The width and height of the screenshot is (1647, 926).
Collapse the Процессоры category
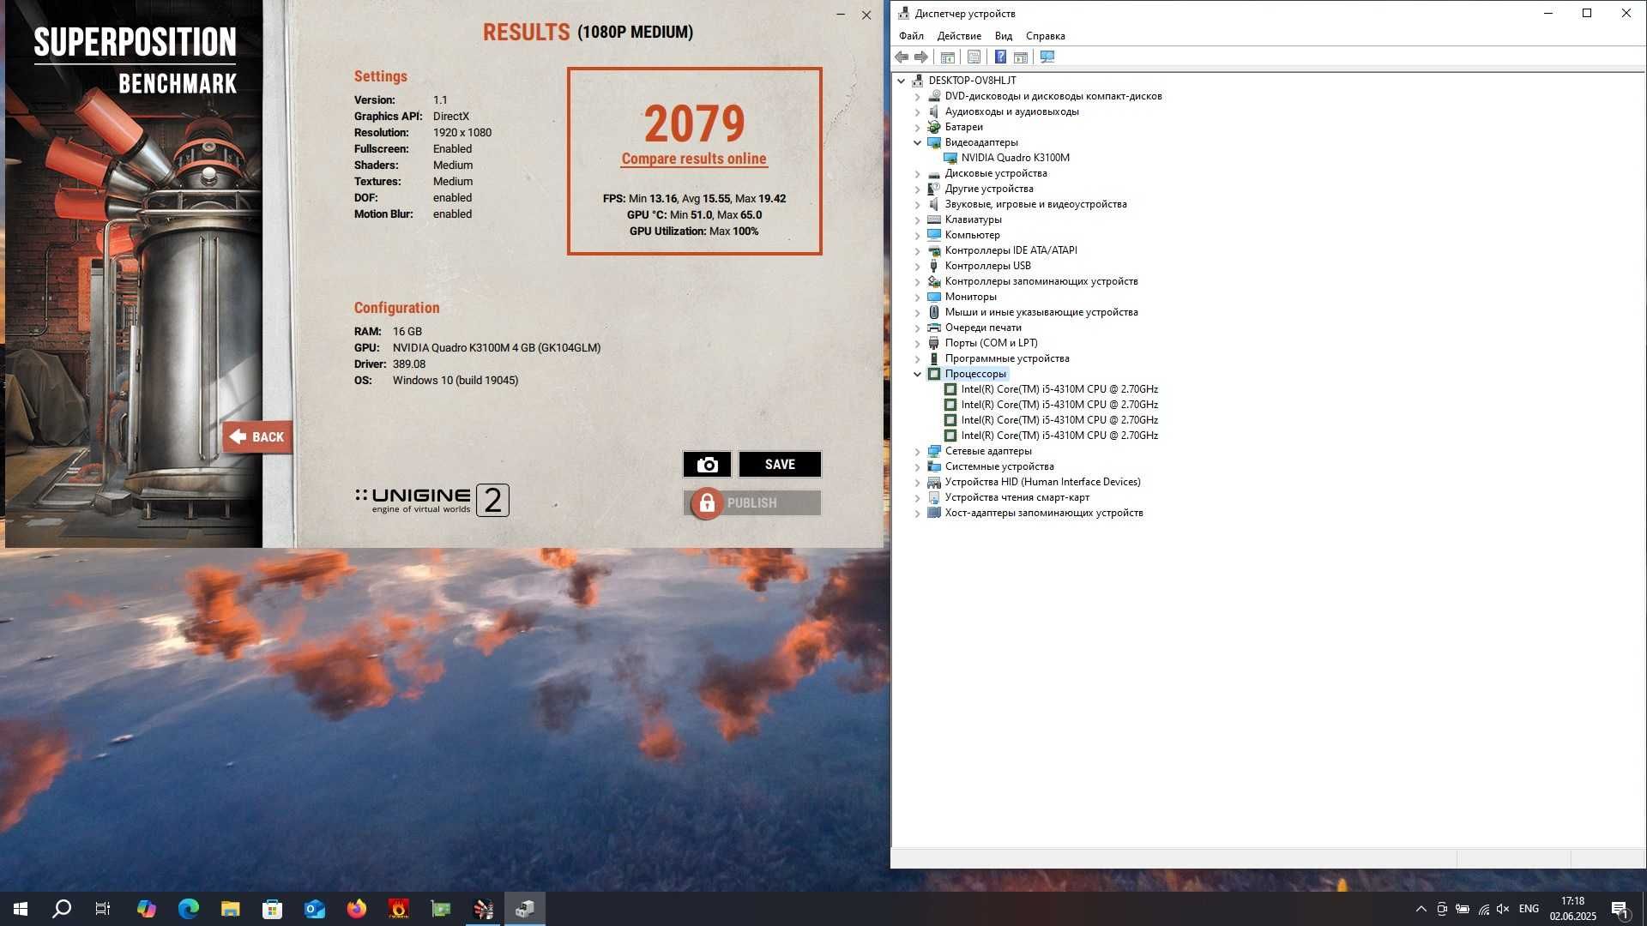pyautogui.click(x=917, y=374)
